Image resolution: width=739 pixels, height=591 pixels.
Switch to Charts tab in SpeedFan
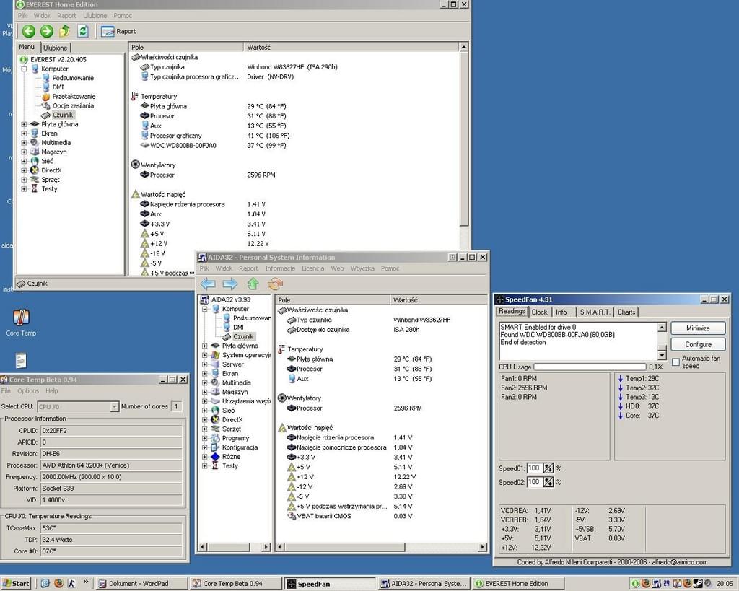(626, 312)
